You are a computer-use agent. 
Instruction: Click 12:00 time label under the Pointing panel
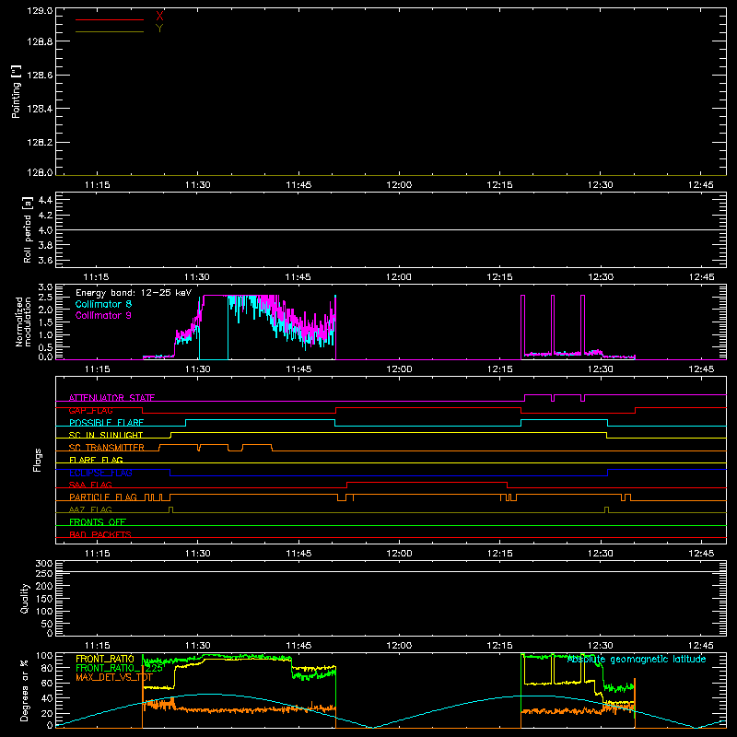coord(399,185)
